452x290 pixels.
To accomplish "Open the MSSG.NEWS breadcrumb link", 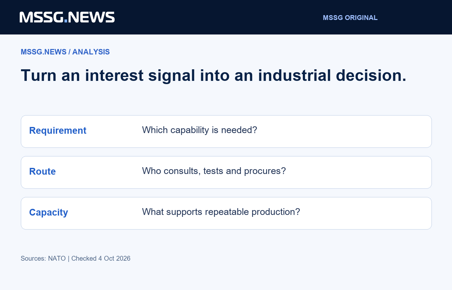I will coord(44,52).
